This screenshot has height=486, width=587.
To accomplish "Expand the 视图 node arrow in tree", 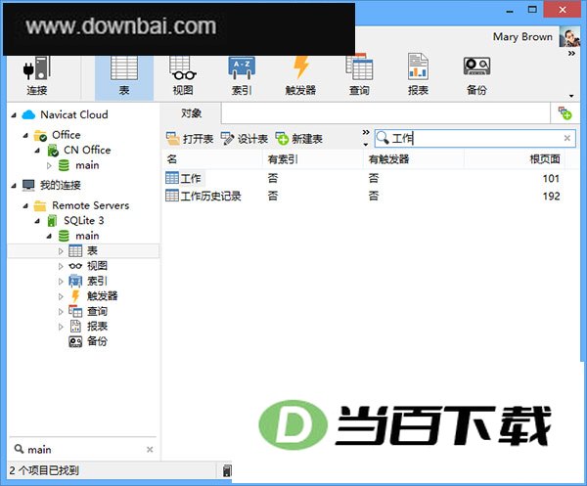I will [x=61, y=266].
